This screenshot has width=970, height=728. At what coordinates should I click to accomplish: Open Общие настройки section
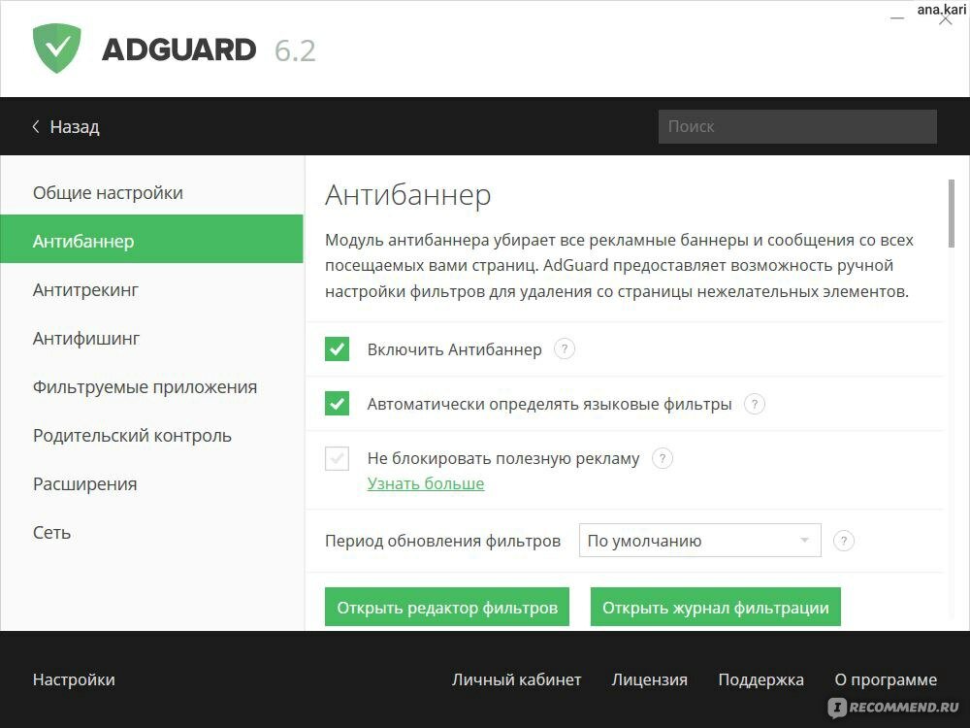point(151,192)
